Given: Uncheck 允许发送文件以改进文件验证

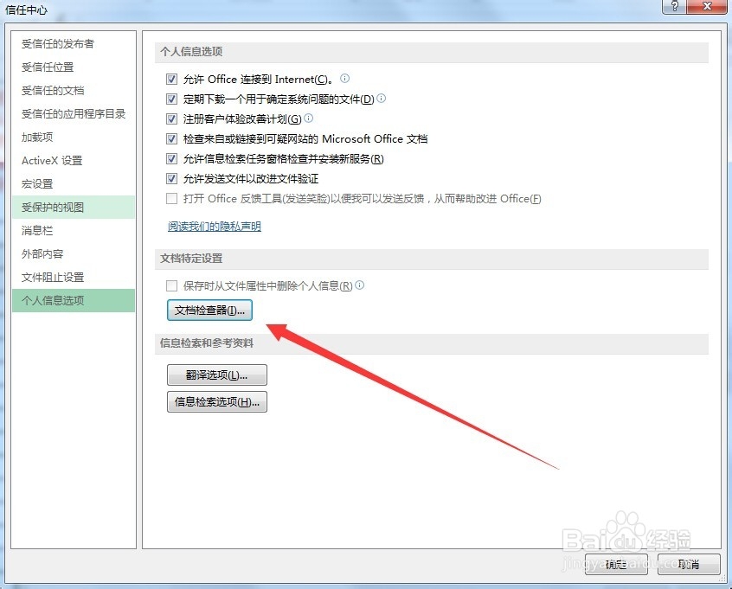Looking at the screenshot, I should [x=172, y=179].
